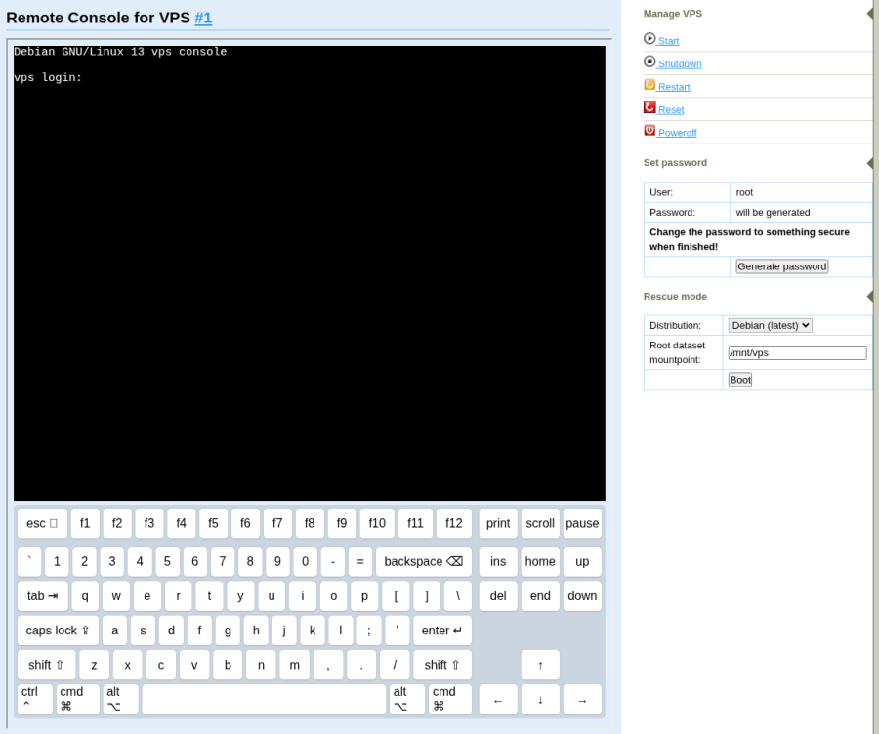Tap the space bar key
Screen dimensions: 879x734
point(264,699)
